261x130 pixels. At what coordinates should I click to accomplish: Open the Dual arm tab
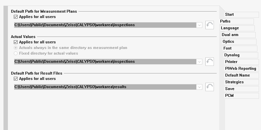[x=230, y=35]
